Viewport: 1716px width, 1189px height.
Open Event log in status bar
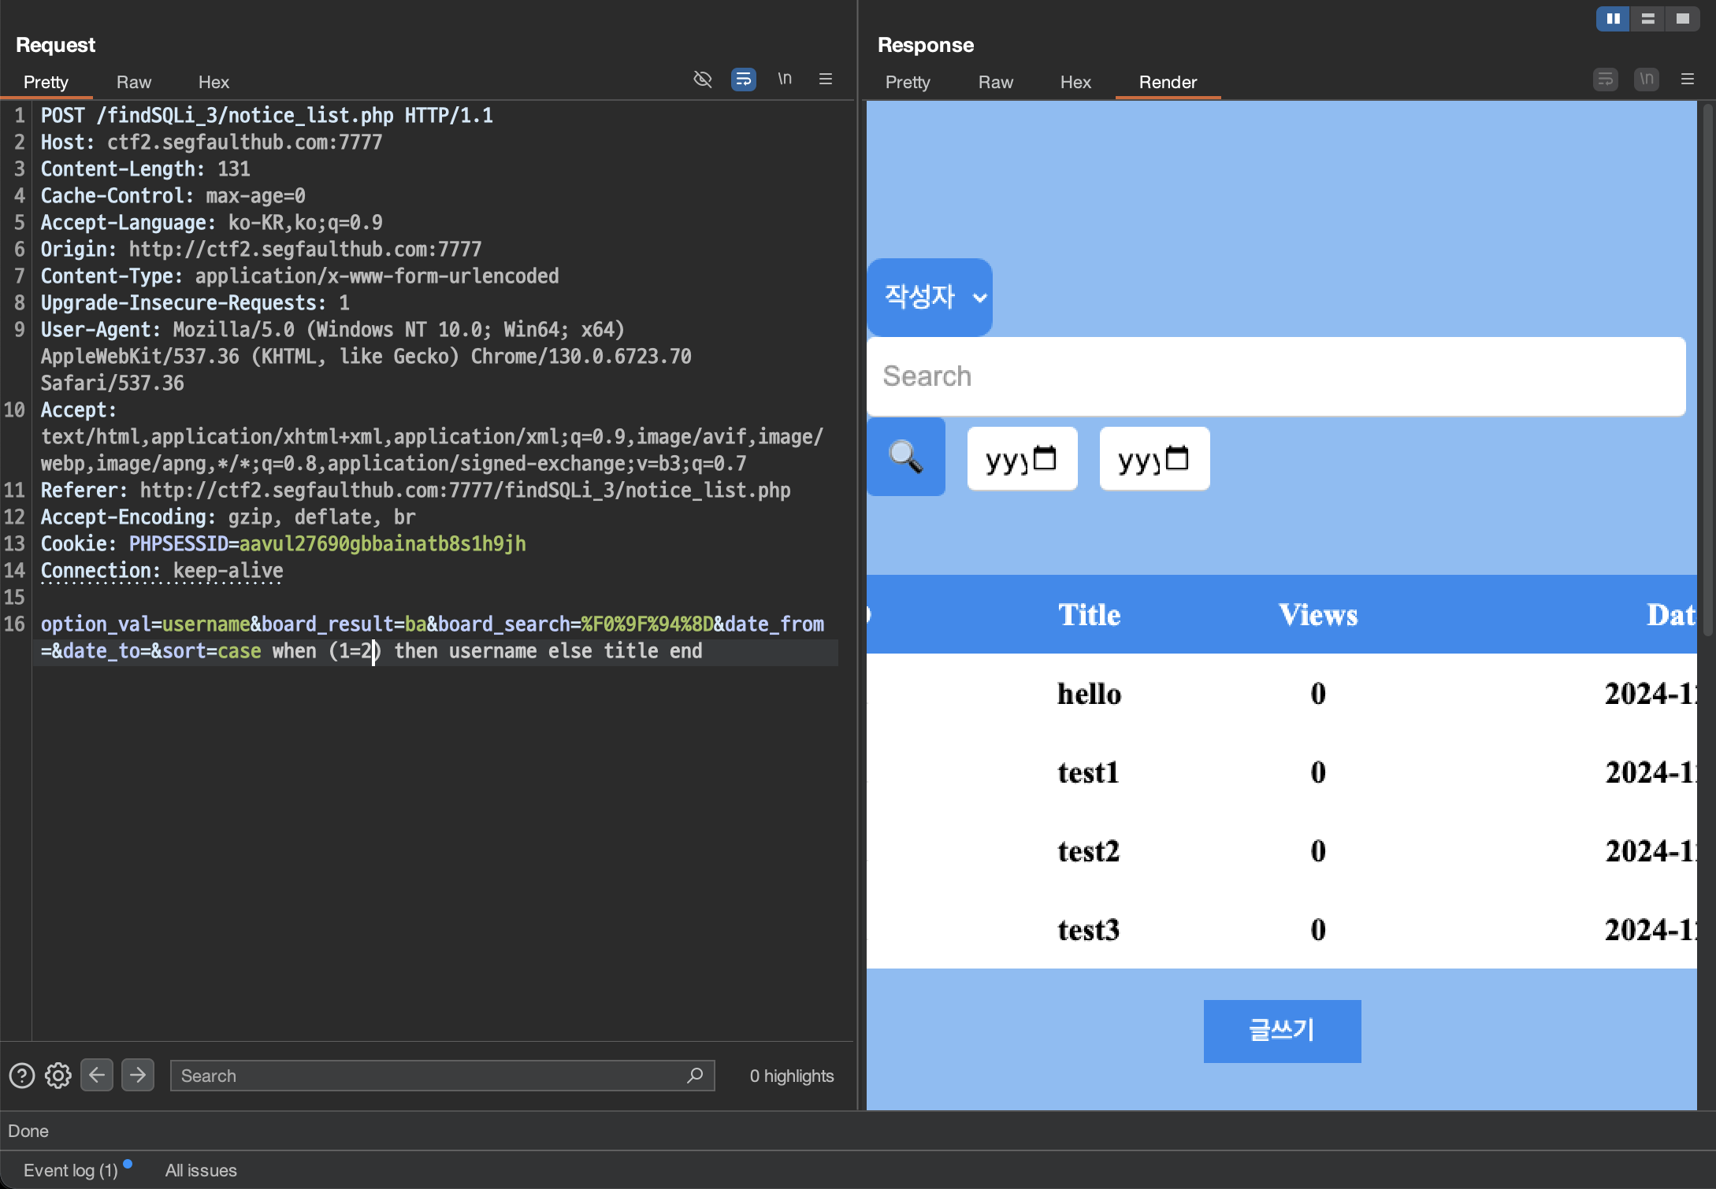click(71, 1170)
